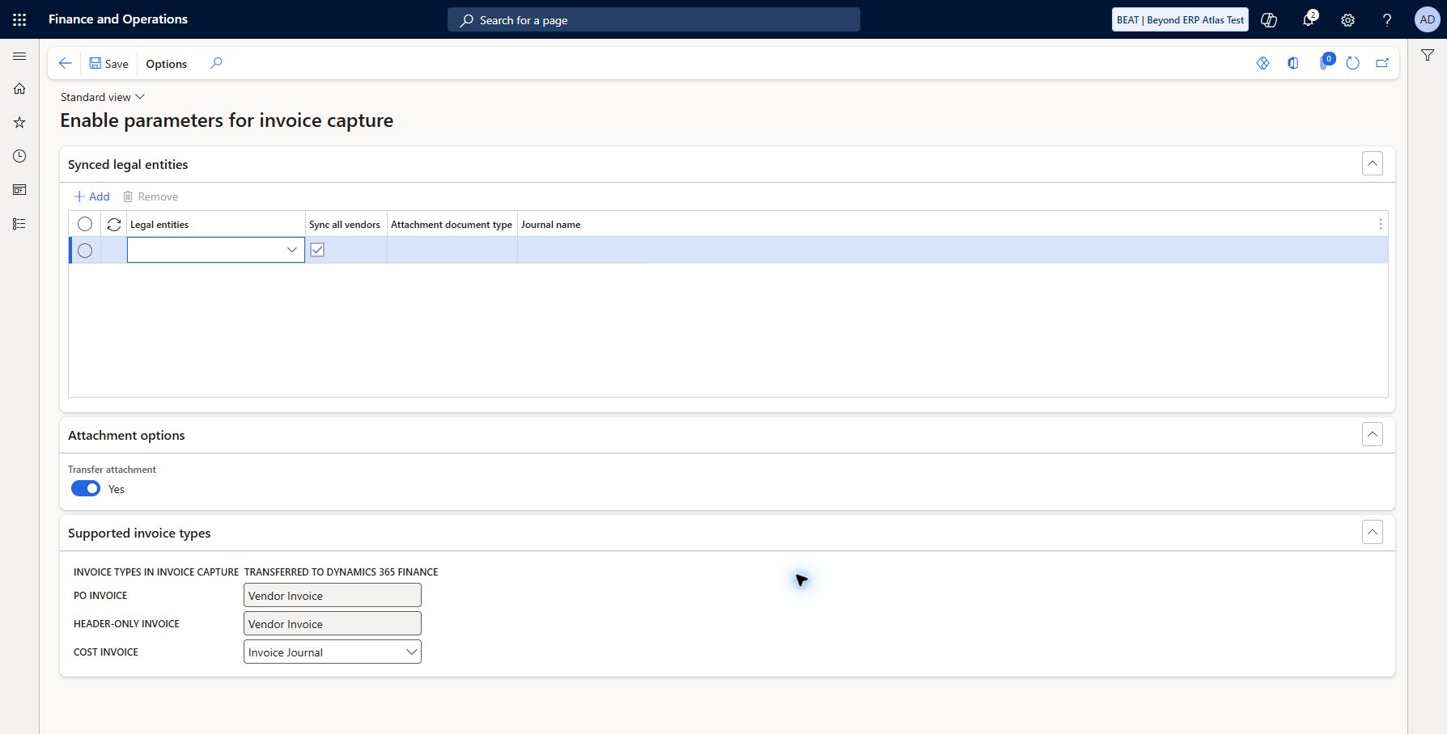The height and width of the screenshot is (734, 1447).
Task: Search the action bar magnifier icon
Action: pos(216,63)
